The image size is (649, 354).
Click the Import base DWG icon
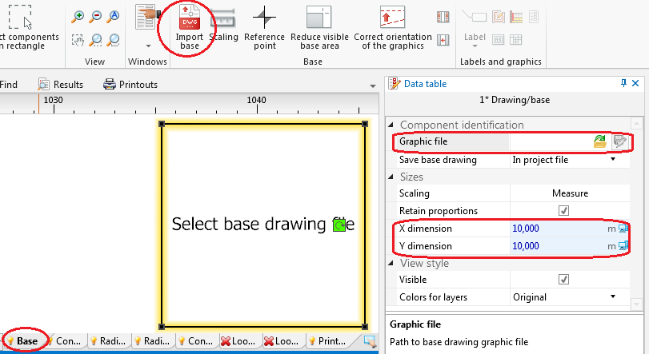coord(189,18)
